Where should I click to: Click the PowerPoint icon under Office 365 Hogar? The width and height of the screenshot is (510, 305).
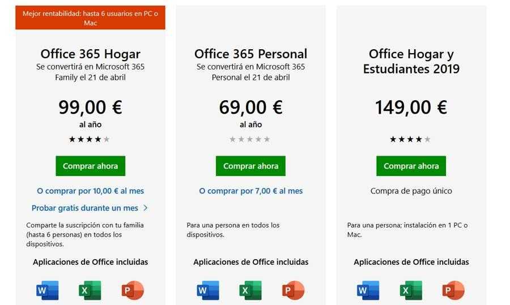[133, 290]
